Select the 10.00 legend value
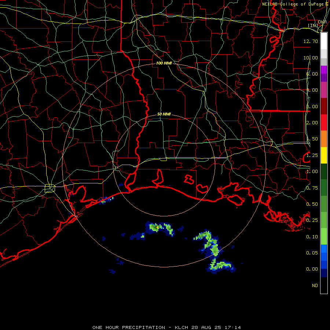 311,58
